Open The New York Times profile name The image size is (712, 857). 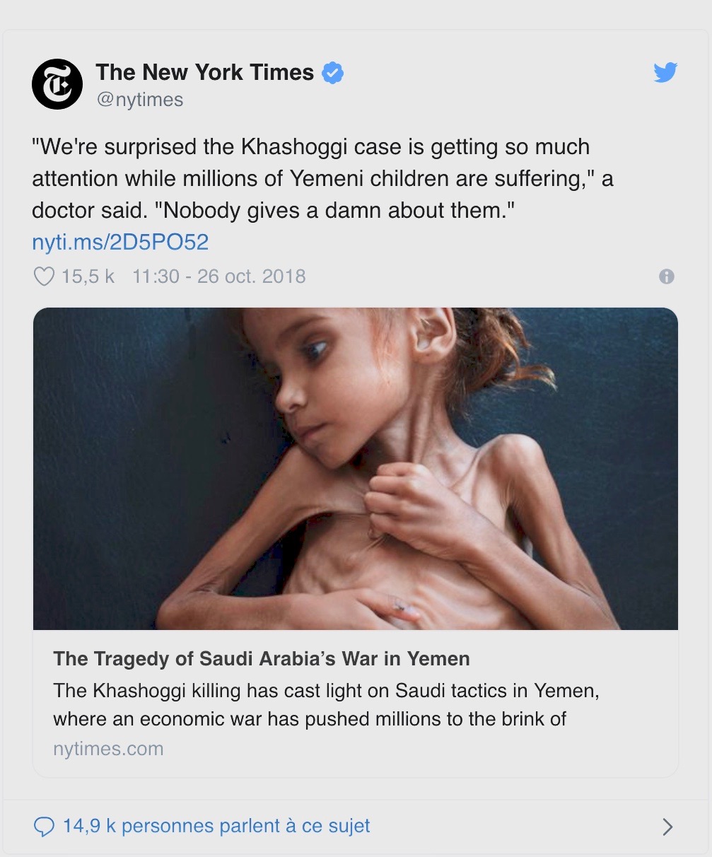pyautogui.click(x=205, y=72)
